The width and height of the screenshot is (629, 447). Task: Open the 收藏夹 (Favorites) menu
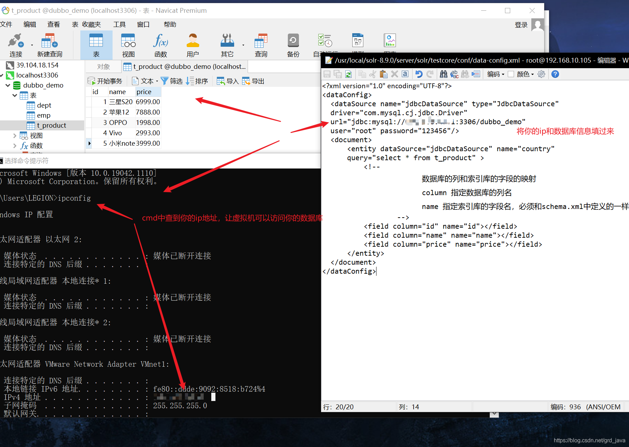point(91,24)
